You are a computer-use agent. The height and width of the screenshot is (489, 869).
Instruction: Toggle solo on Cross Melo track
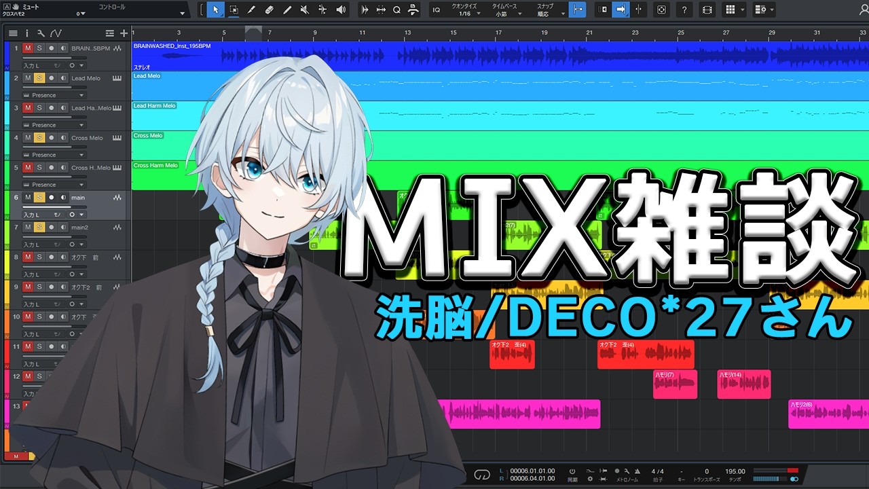click(x=39, y=138)
